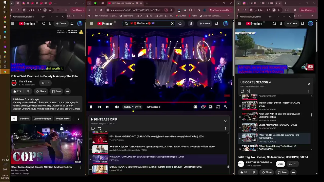Seek using the middle player progress bar

159,102
